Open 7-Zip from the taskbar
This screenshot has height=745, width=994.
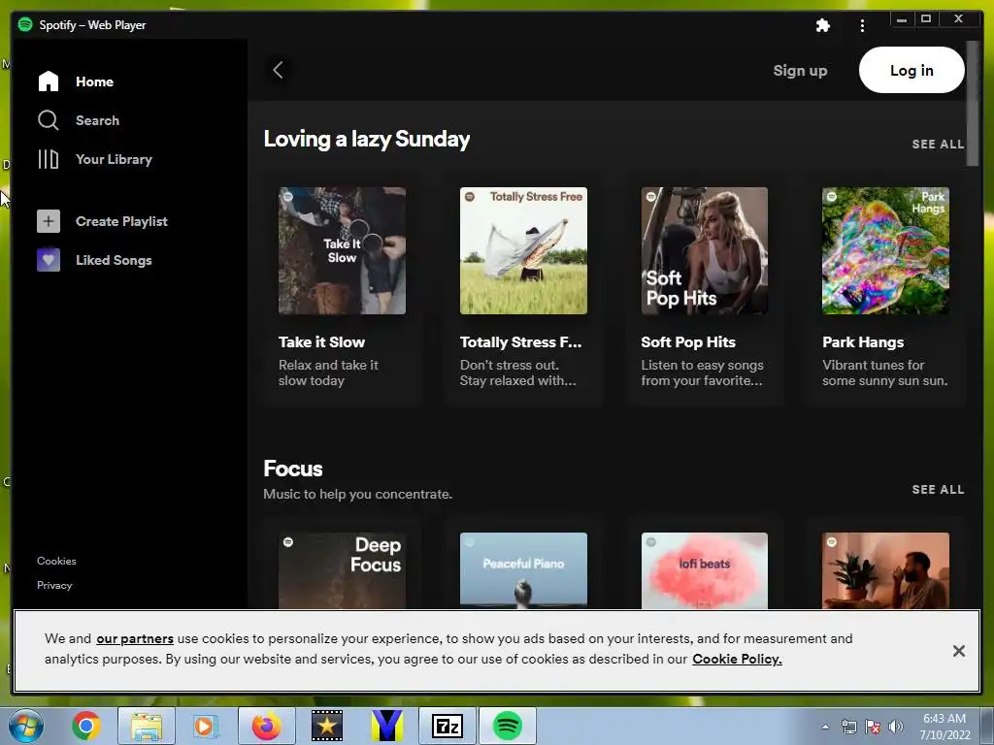447,726
